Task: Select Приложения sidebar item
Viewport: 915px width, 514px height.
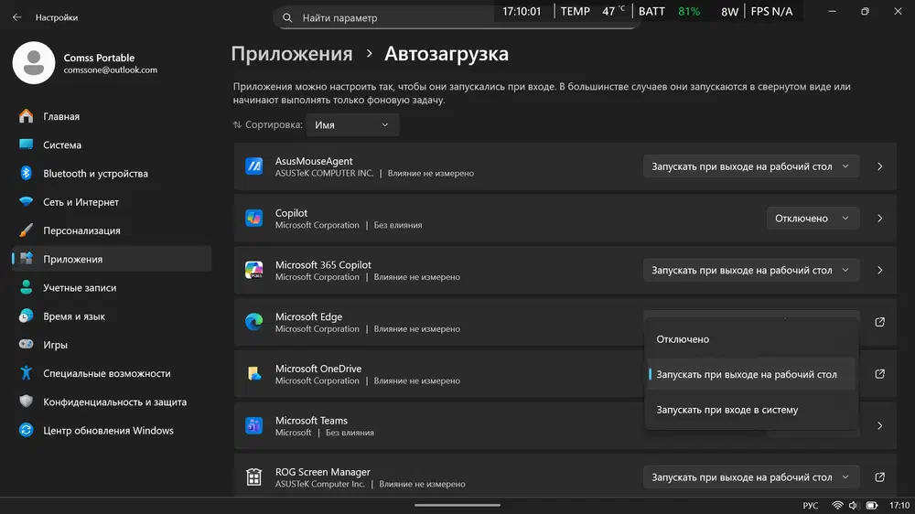Action: [x=112, y=259]
